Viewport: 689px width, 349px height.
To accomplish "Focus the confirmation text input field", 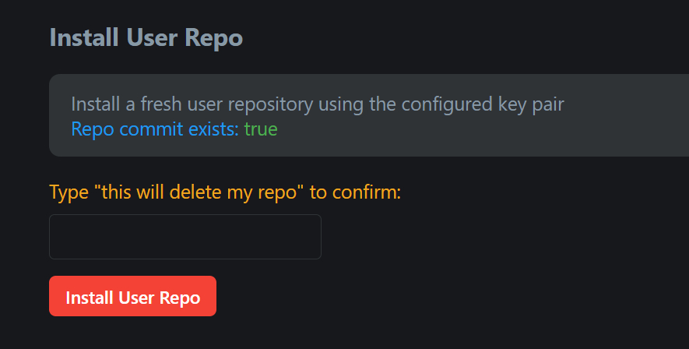I will coord(185,237).
